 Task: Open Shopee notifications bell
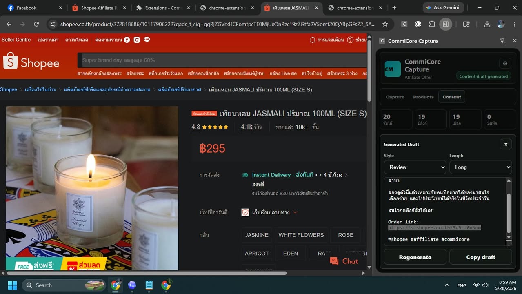[x=313, y=40]
